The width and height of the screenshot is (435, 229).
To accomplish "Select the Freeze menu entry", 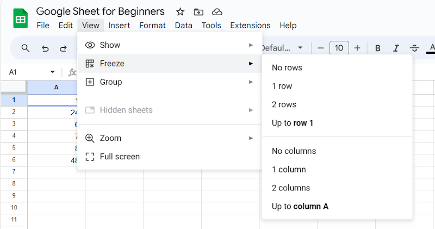I will click(170, 64).
